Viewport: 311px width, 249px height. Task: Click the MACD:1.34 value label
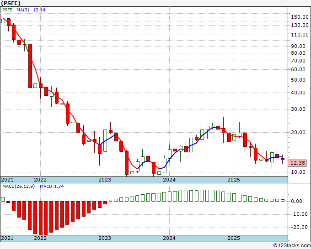52,187
